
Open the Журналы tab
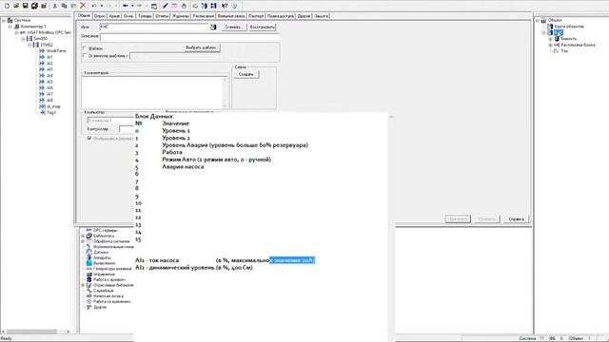pos(181,16)
